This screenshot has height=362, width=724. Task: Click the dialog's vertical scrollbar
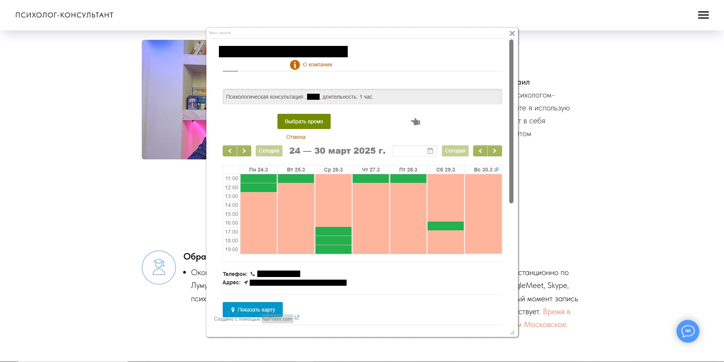coord(511,121)
